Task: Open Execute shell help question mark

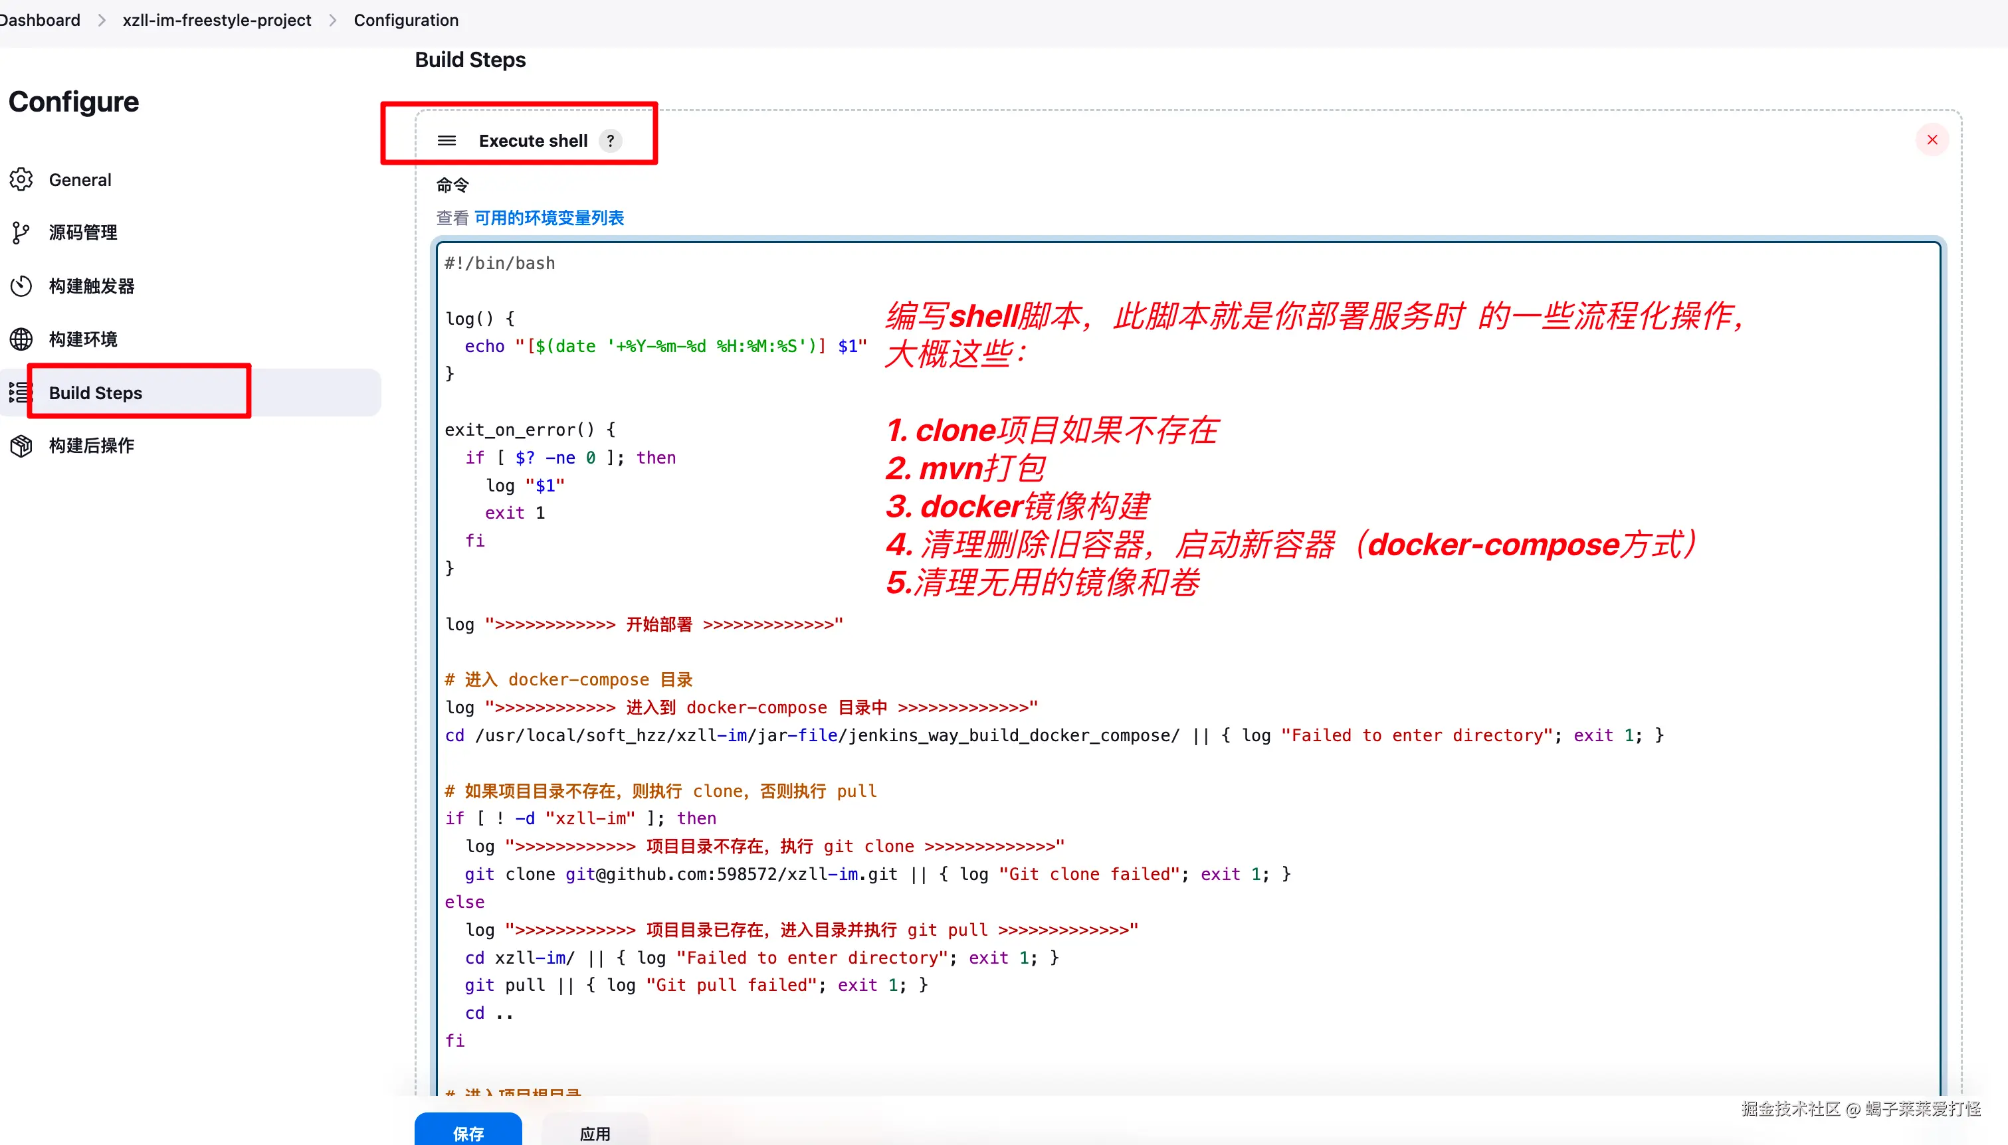Action: [609, 141]
